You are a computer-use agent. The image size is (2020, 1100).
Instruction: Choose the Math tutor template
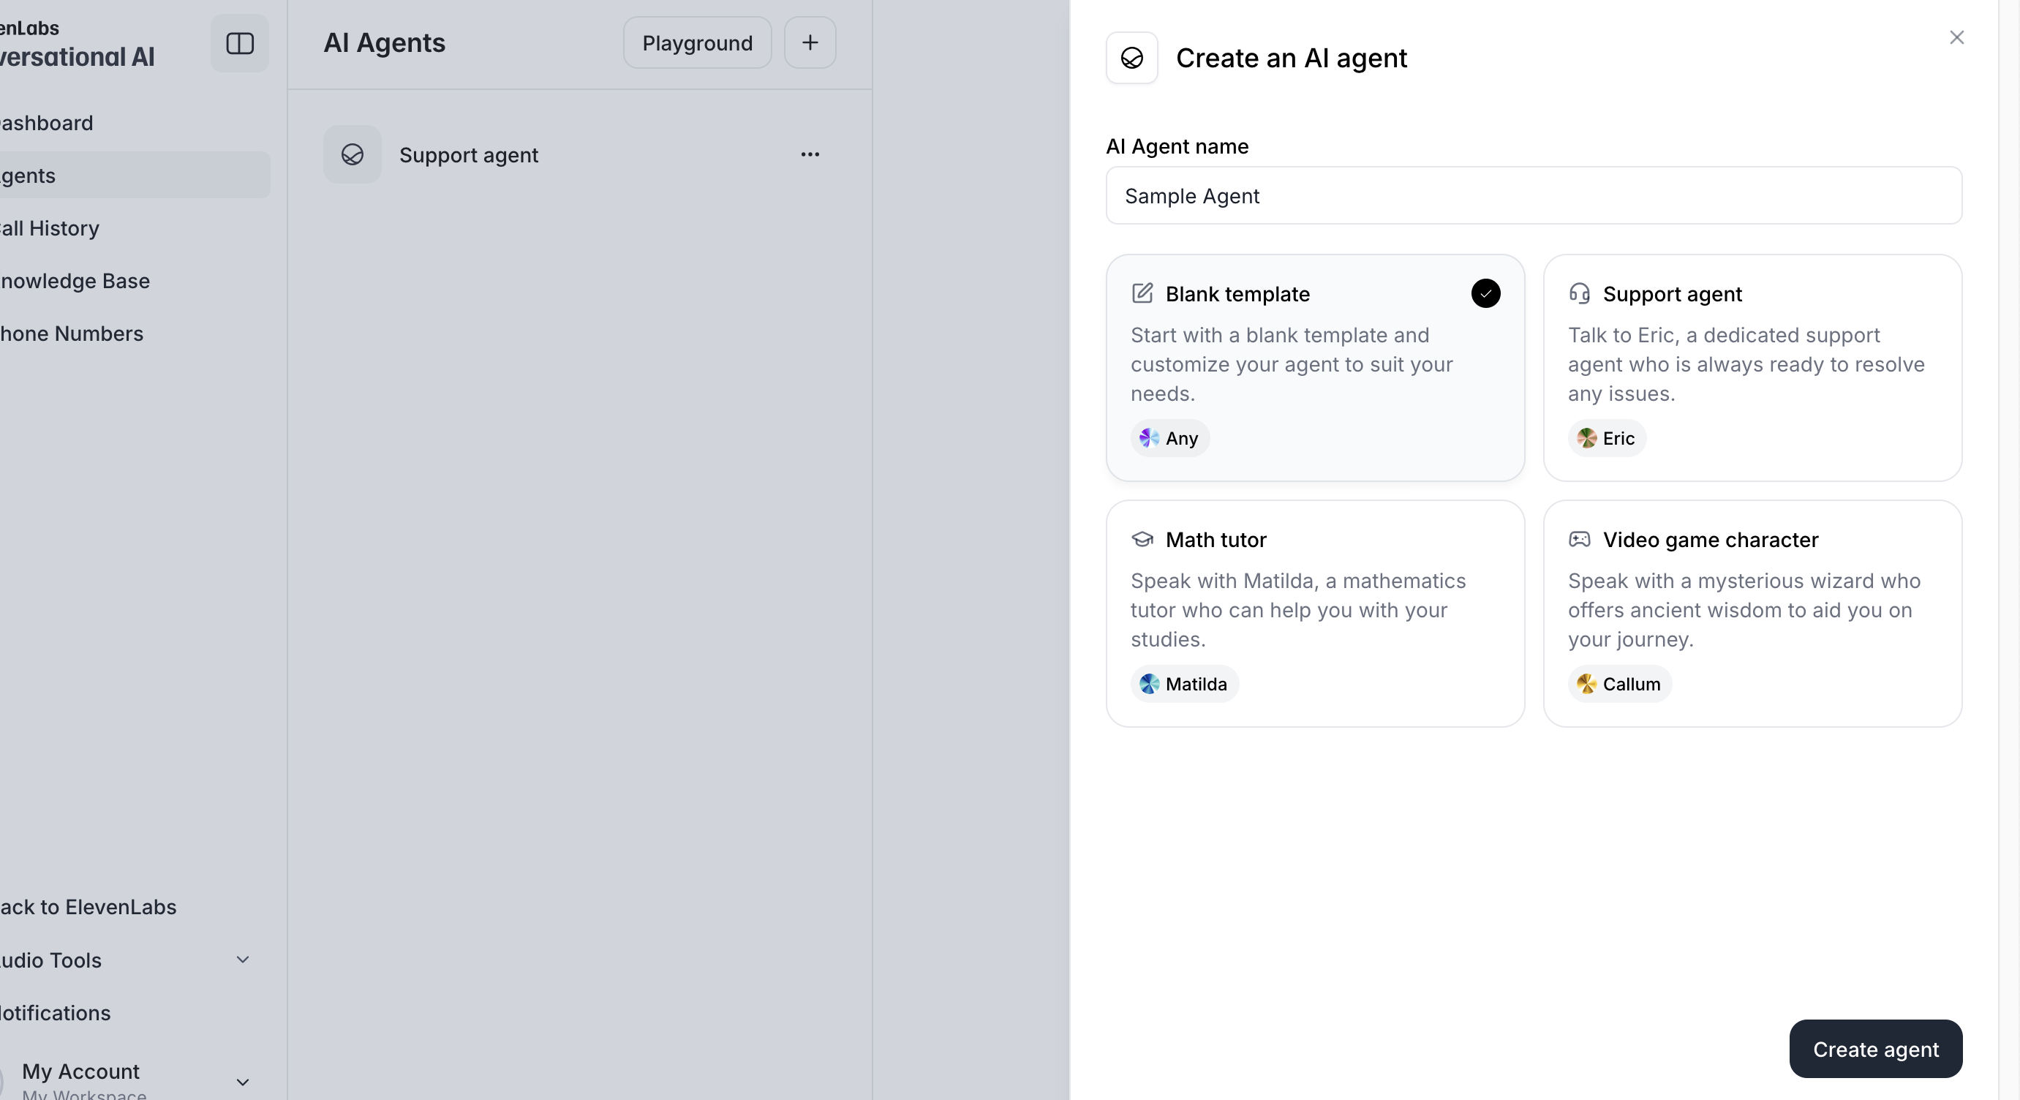click(1315, 613)
